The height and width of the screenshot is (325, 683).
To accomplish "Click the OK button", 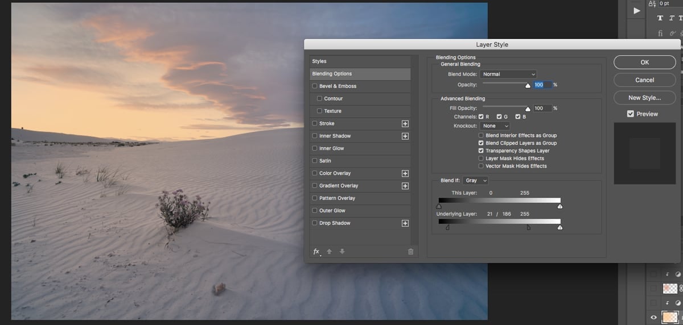I will [x=644, y=63].
